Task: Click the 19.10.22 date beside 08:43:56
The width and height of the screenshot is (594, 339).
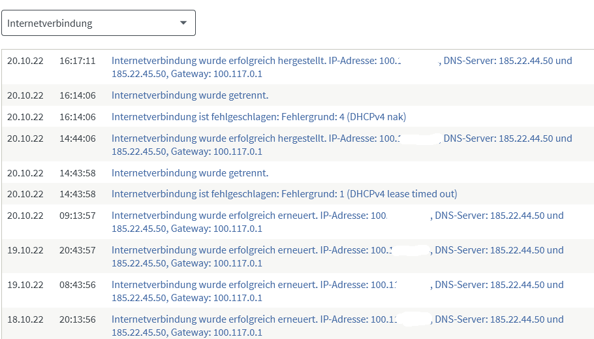Action: [25, 285]
